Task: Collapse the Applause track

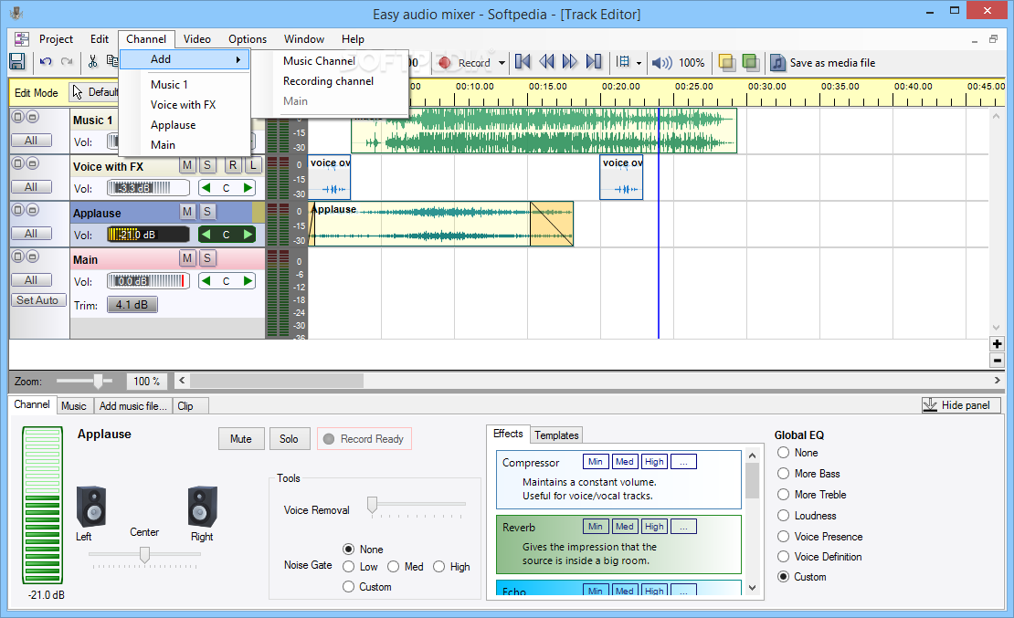Action: click(32, 210)
